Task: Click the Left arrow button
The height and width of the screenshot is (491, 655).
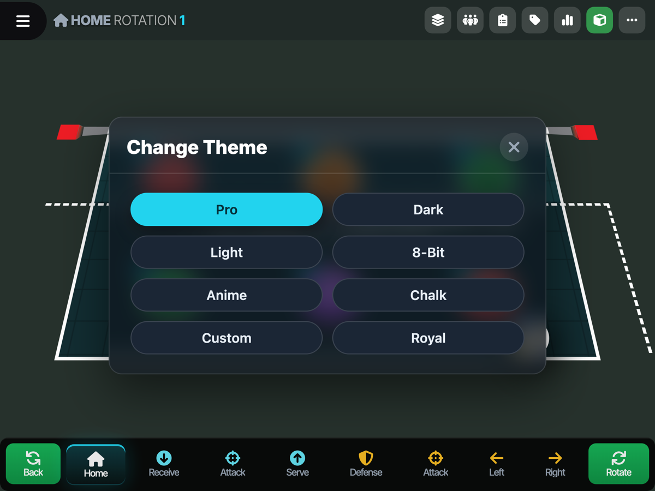Action: click(x=497, y=464)
